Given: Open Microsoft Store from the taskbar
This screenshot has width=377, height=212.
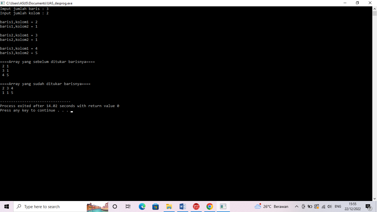Looking at the screenshot, I should click(x=155, y=206).
